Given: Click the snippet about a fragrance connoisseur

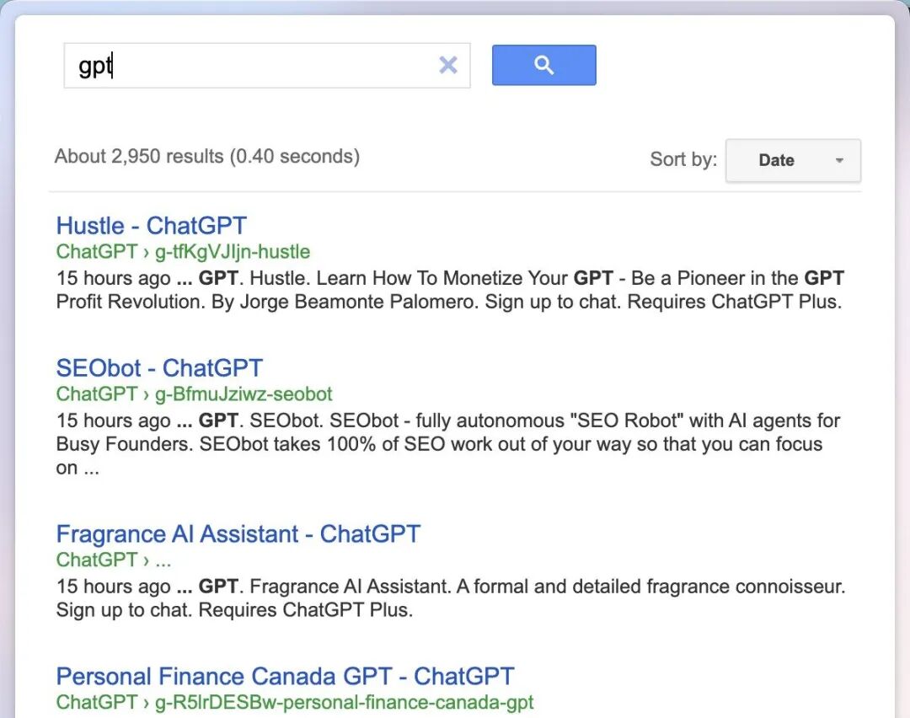Looking at the screenshot, I should pyautogui.click(x=450, y=598).
